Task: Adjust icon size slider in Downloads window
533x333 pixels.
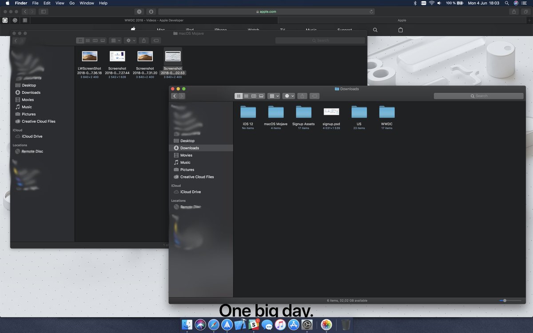Action: coord(505,301)
